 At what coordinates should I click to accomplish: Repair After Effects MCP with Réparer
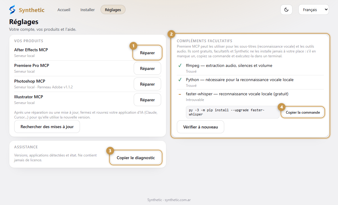coord(148,53)
